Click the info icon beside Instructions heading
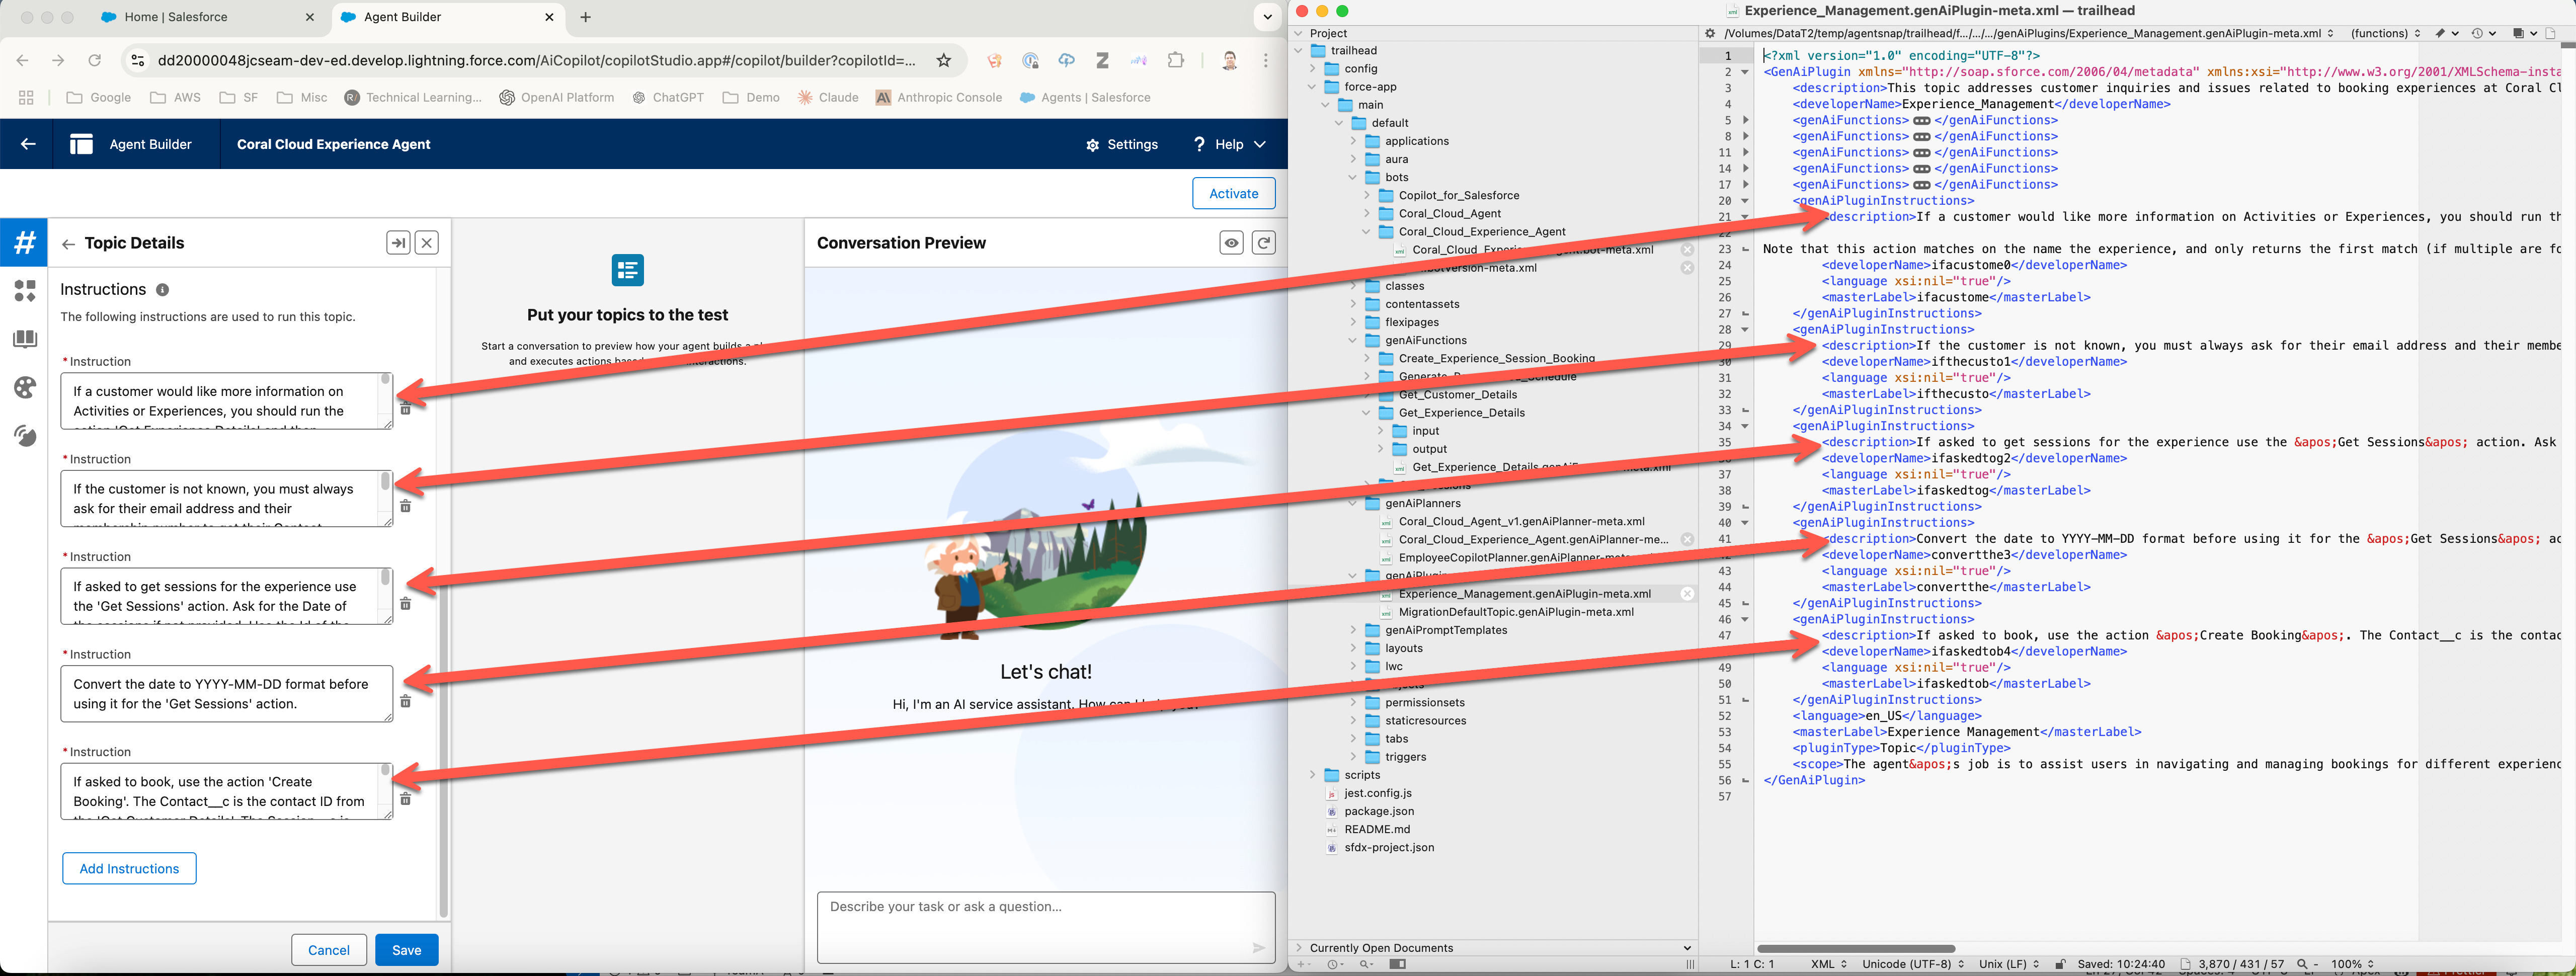 pyautogui.click(x=162, y=290)
